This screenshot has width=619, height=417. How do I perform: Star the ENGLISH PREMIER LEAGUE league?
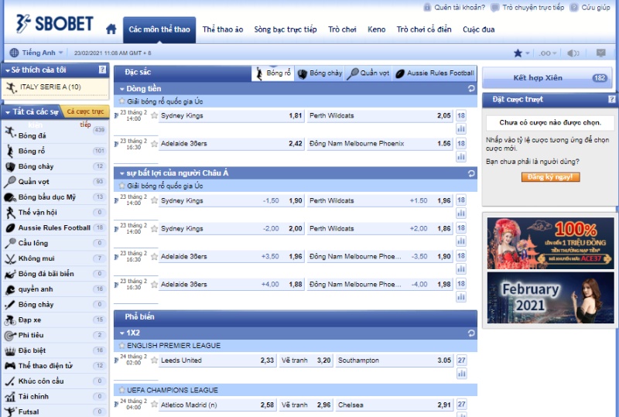[122, 346]
